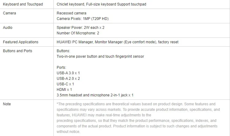Click the "HDMI x 1" port entry
The height and width of the screenshot is (136, 230).
[x=64, y=89]
